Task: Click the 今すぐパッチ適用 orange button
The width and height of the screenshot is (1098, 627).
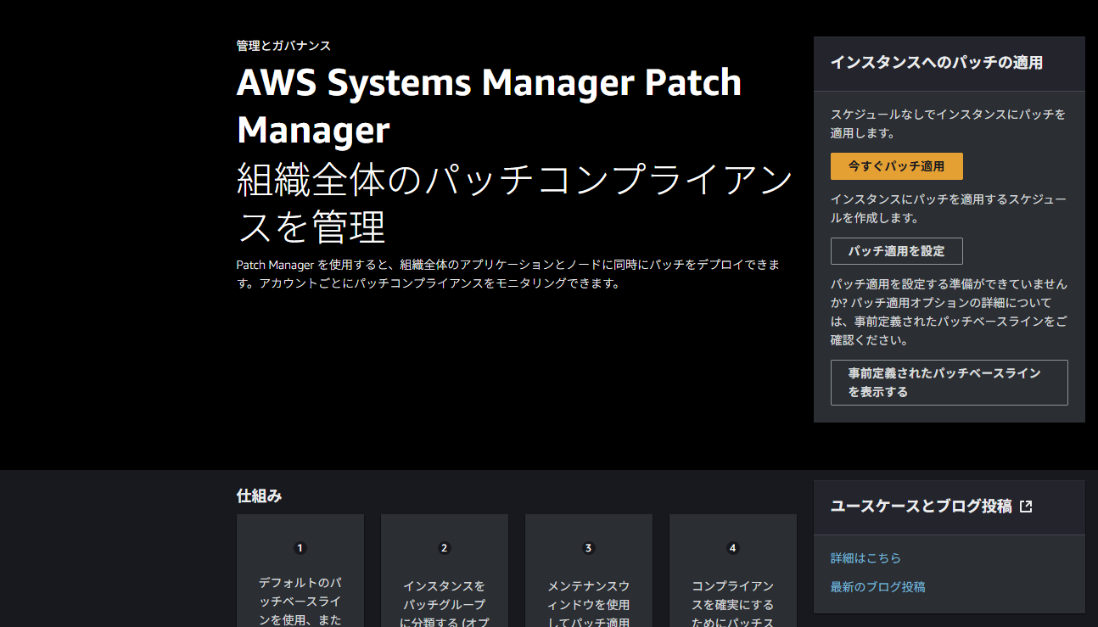Action: coord(896,166)
